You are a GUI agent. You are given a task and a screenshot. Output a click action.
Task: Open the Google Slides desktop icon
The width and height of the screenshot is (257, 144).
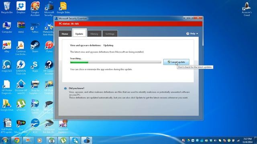point(63,8)
